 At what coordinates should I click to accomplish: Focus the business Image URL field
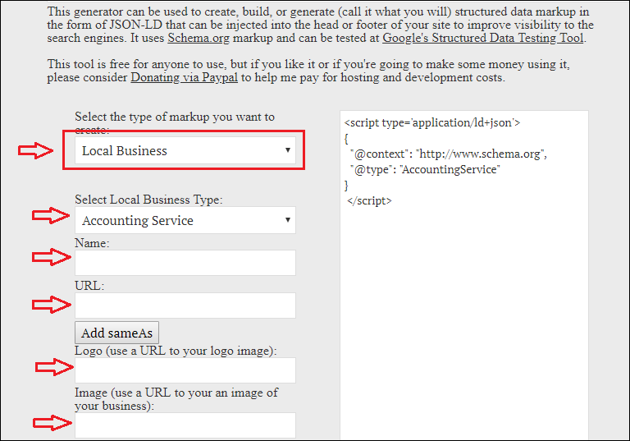point(185,425)
